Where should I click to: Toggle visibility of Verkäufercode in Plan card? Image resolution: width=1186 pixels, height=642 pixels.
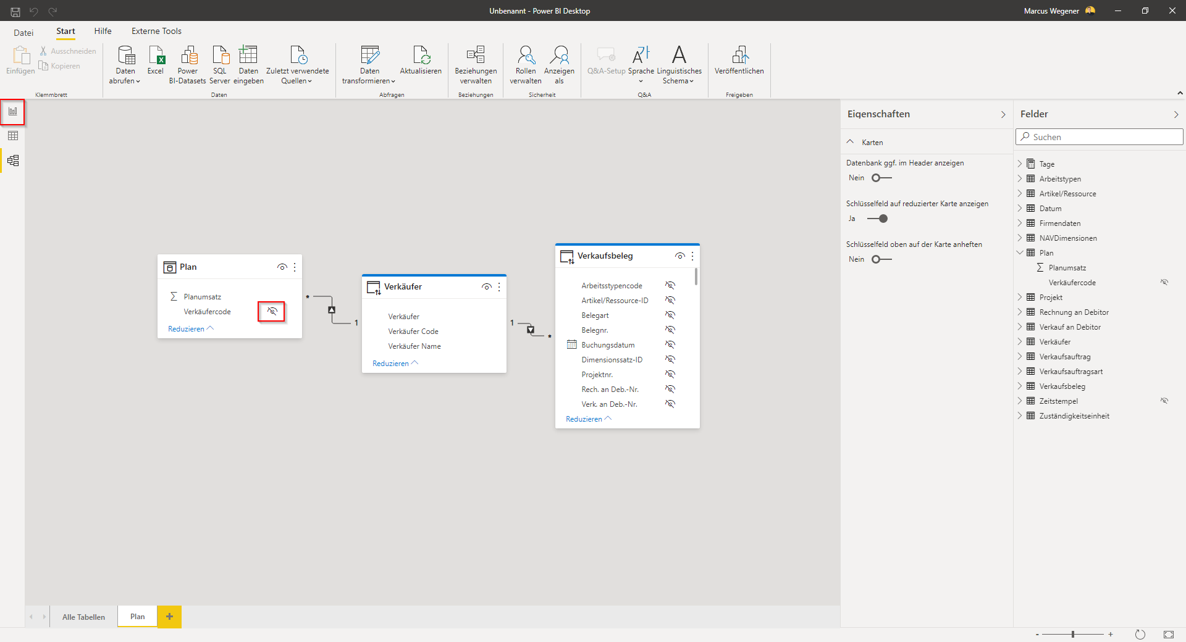272,311
